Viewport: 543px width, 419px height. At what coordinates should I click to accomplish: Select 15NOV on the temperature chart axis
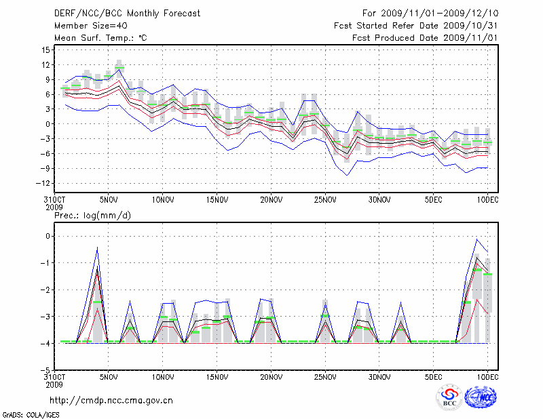tap(217, 200)
